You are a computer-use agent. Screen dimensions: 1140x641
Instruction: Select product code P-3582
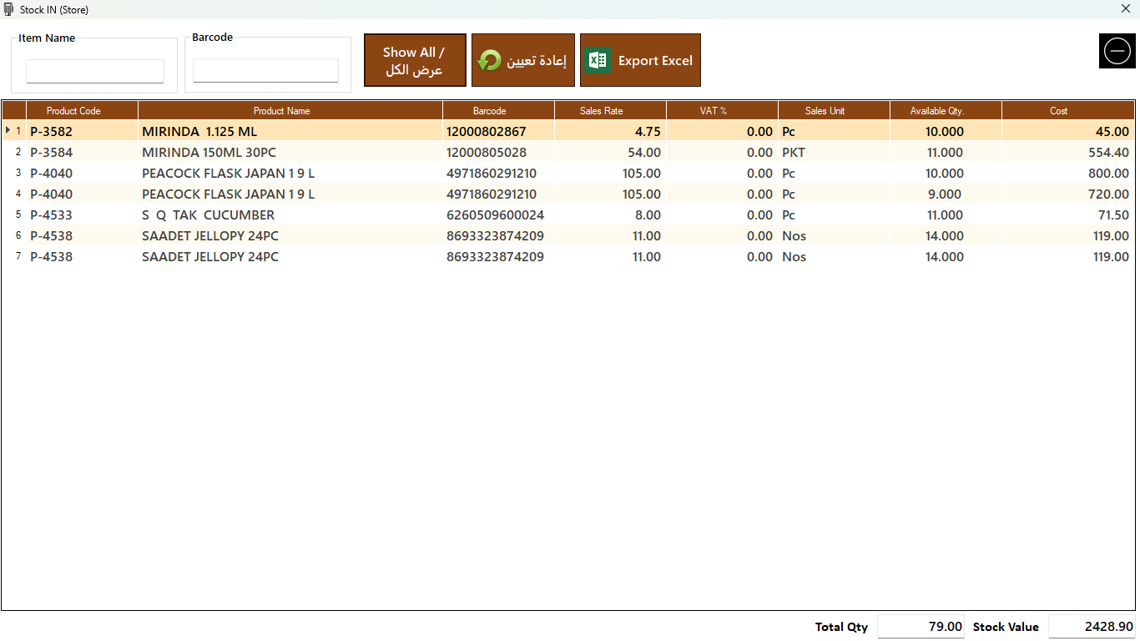click(51, 132)
